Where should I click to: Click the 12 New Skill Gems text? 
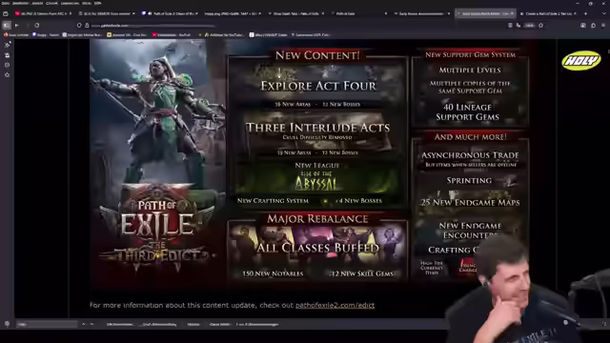tap(362, 273)
